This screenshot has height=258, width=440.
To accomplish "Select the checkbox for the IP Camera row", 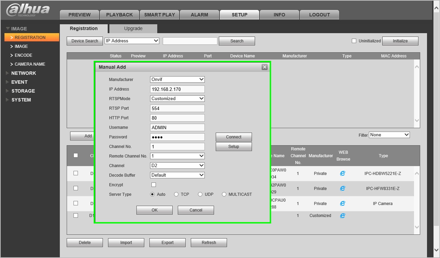I will [x=76, y=203].
